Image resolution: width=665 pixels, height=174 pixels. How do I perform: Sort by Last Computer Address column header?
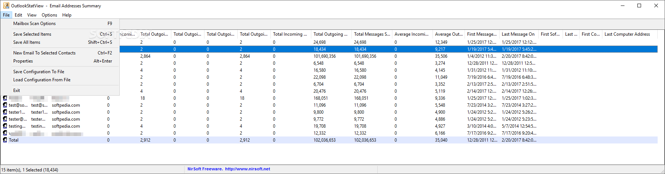pos(630,34)
